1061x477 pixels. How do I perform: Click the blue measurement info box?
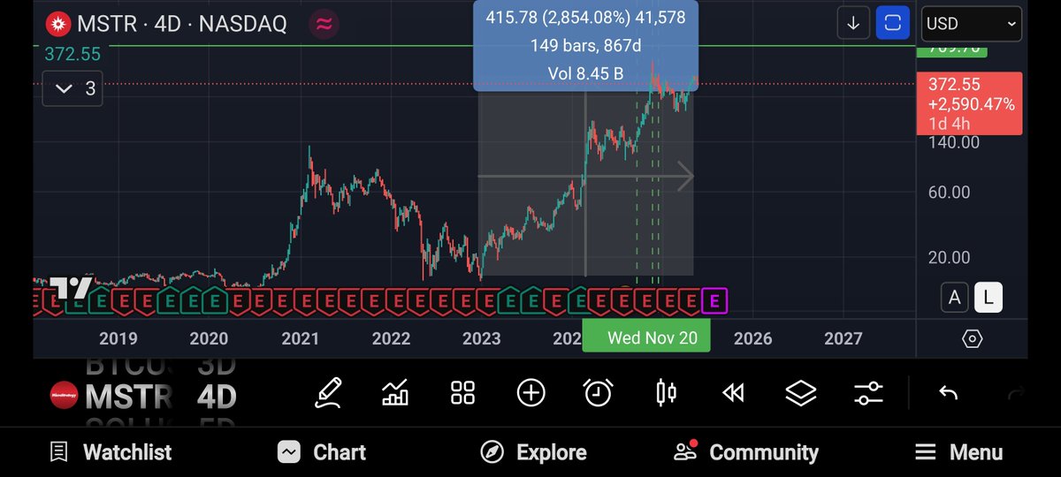[586, 44]
